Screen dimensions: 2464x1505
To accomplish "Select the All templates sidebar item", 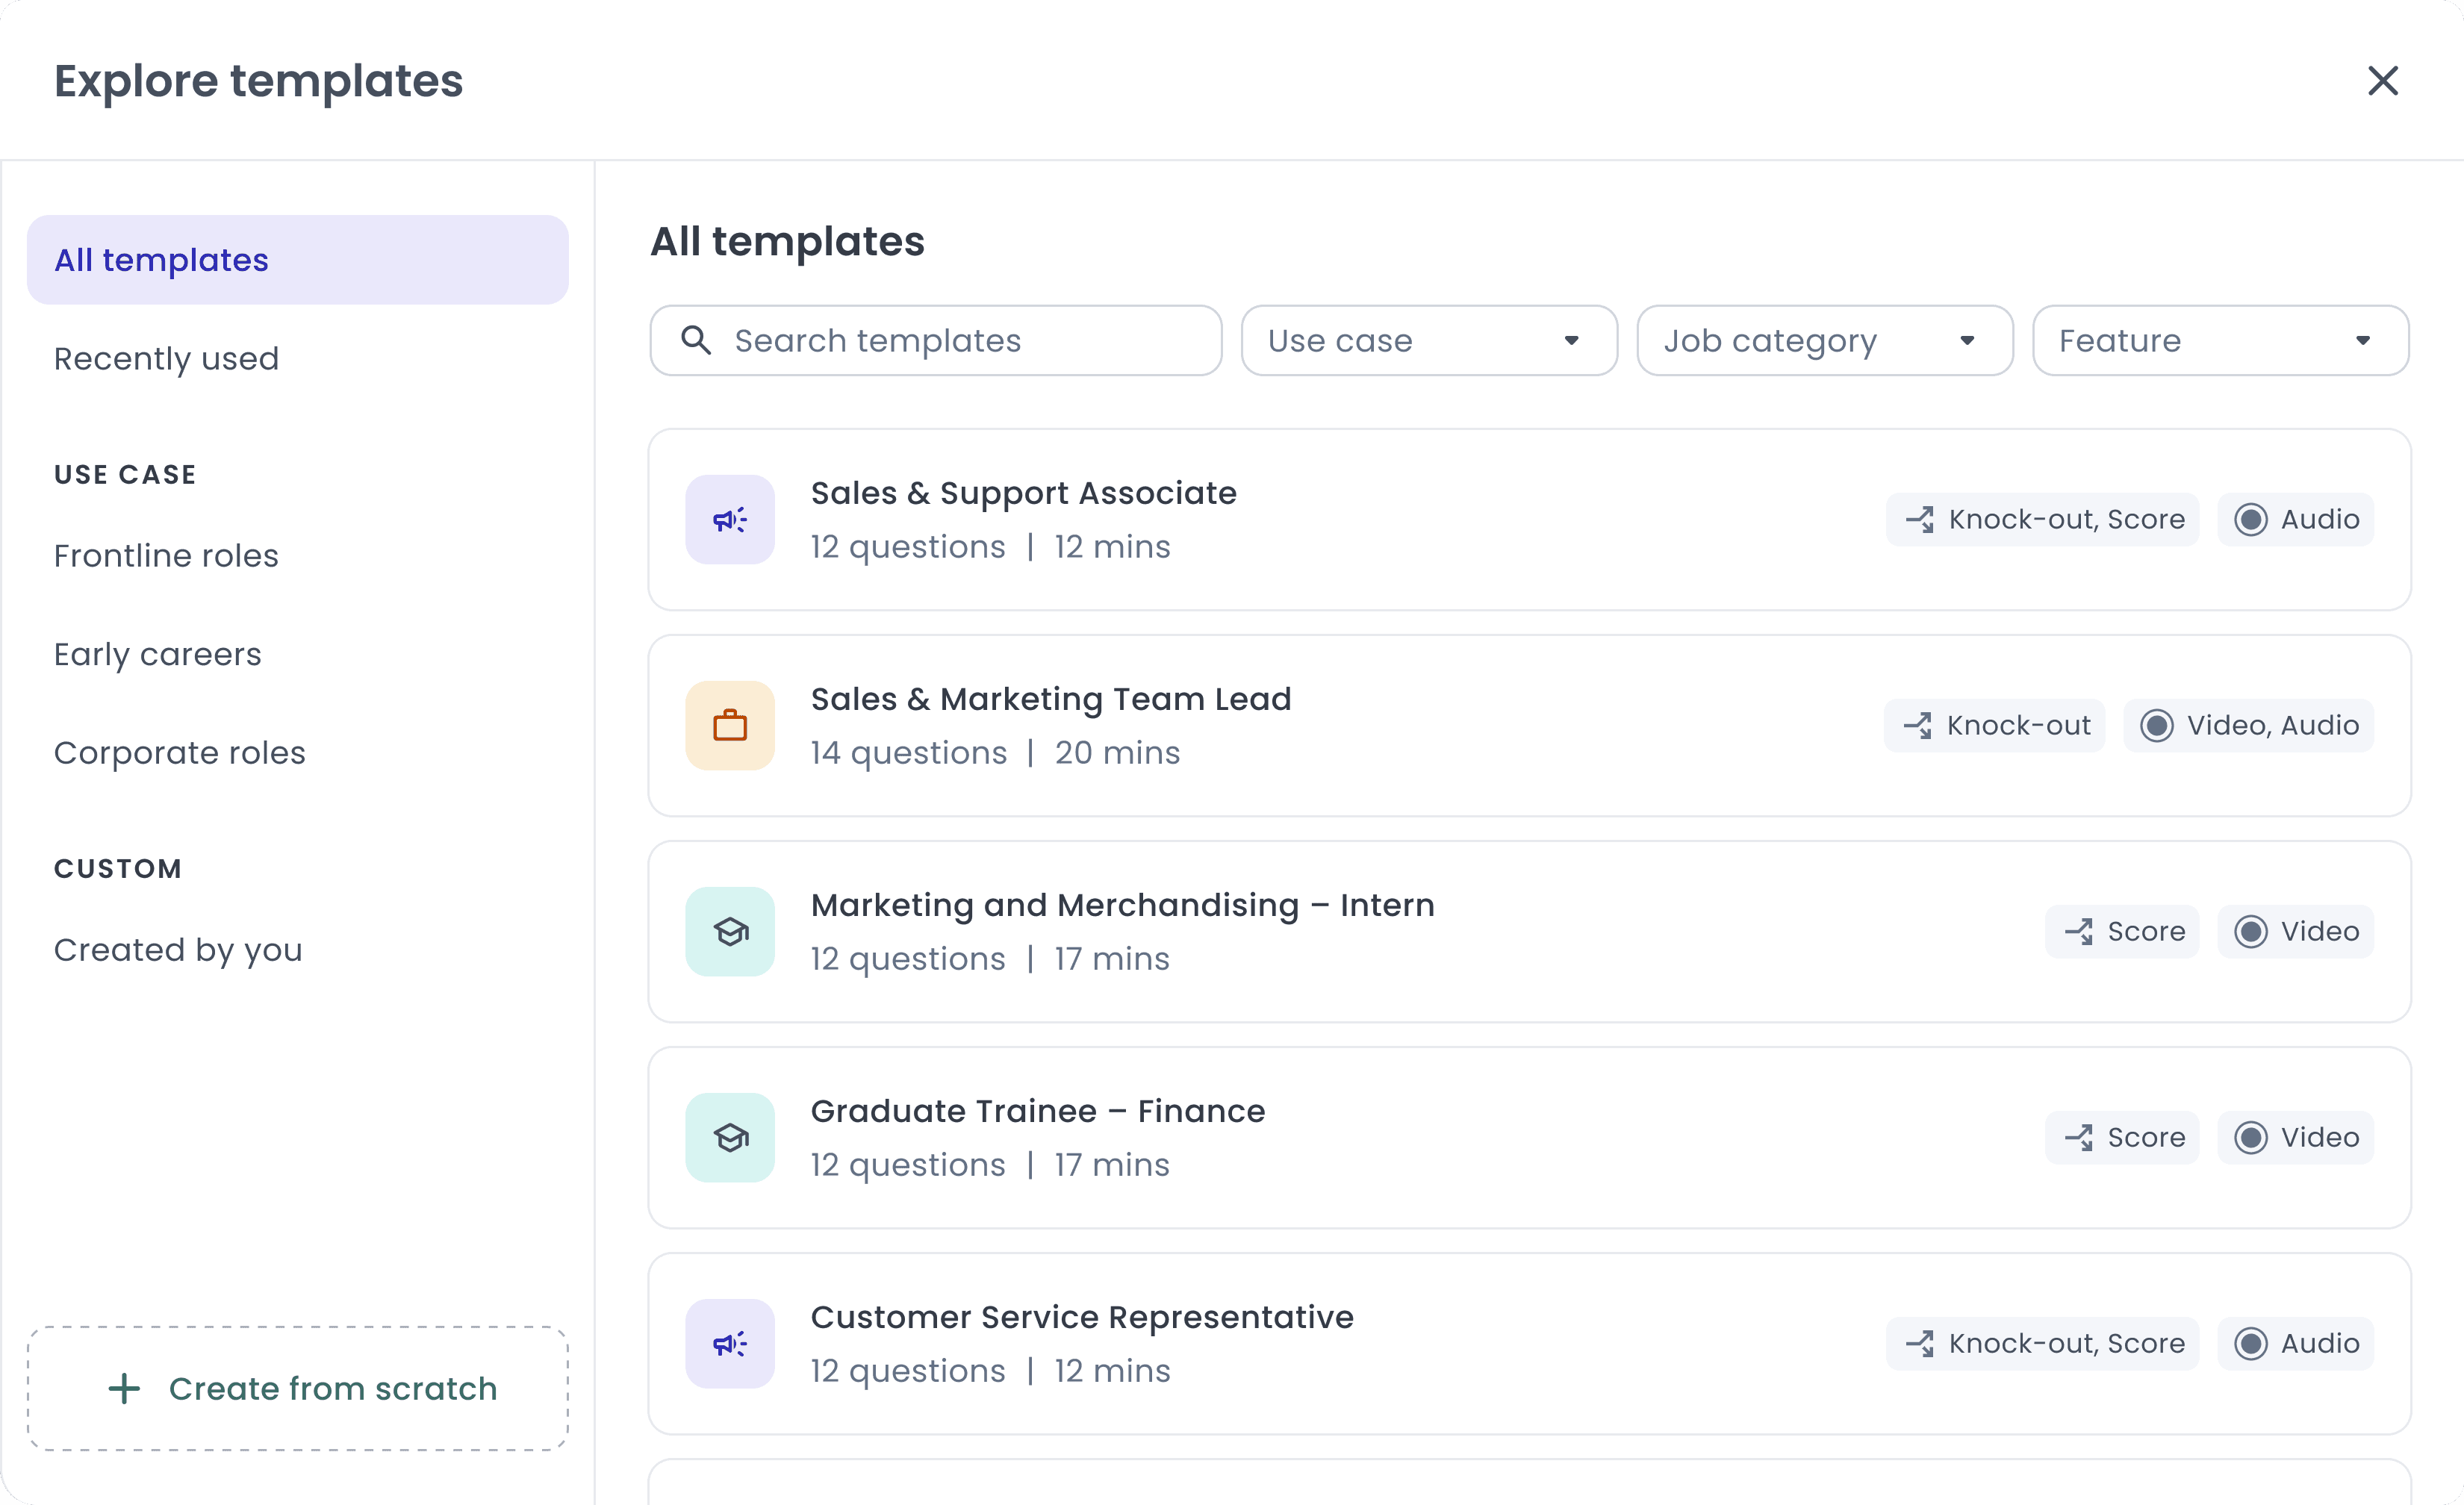I will 297,260.
